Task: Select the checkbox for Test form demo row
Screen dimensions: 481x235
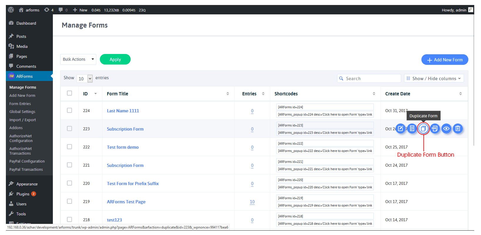Action: click(70, 147)
